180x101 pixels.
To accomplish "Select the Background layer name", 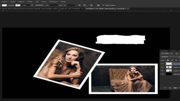I will (177, 74).
